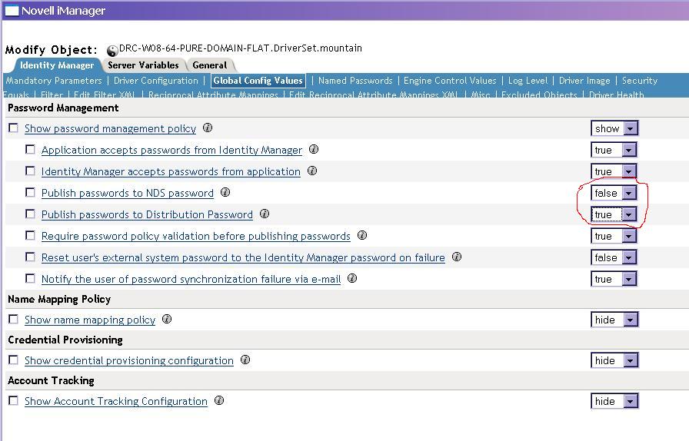Image resolution: width=689 pixels, height=441 pixels.
Task: Open dropdown for Application accepts passwords row
Action: tap(614, 151)
